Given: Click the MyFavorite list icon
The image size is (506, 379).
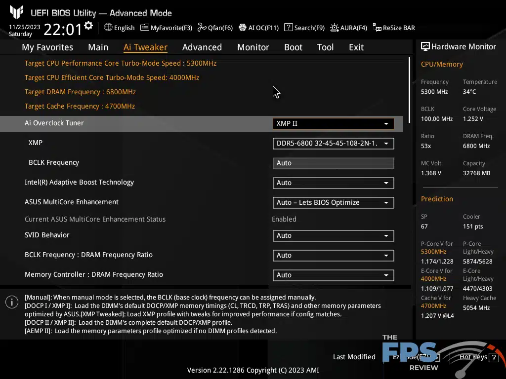Looking at the screenshot, I should pos(145,28).
